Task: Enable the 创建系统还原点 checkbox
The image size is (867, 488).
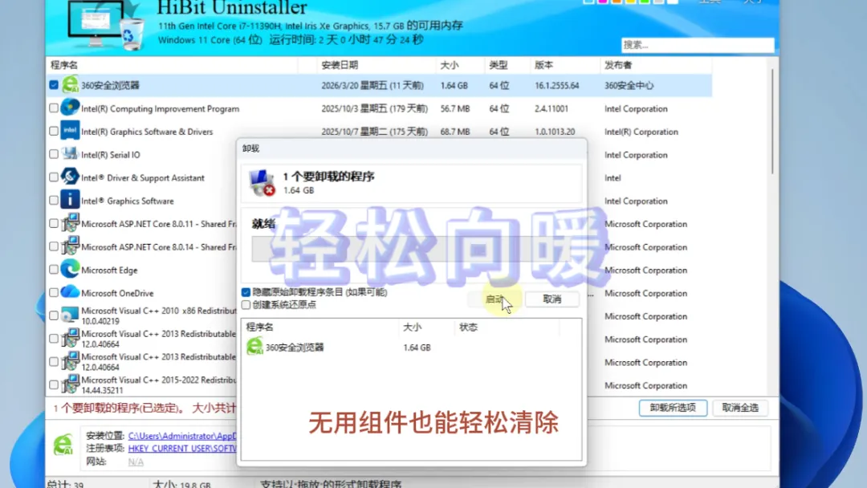Action: point(246,305)
